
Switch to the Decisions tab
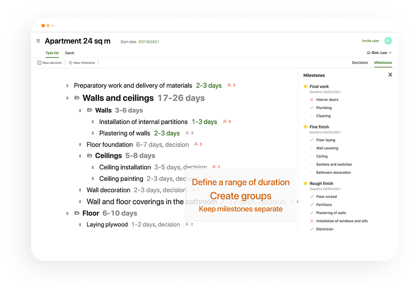point(360,63)
